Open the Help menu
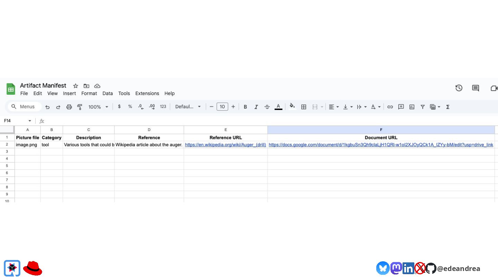498x280 pixels. click(169, 93)
